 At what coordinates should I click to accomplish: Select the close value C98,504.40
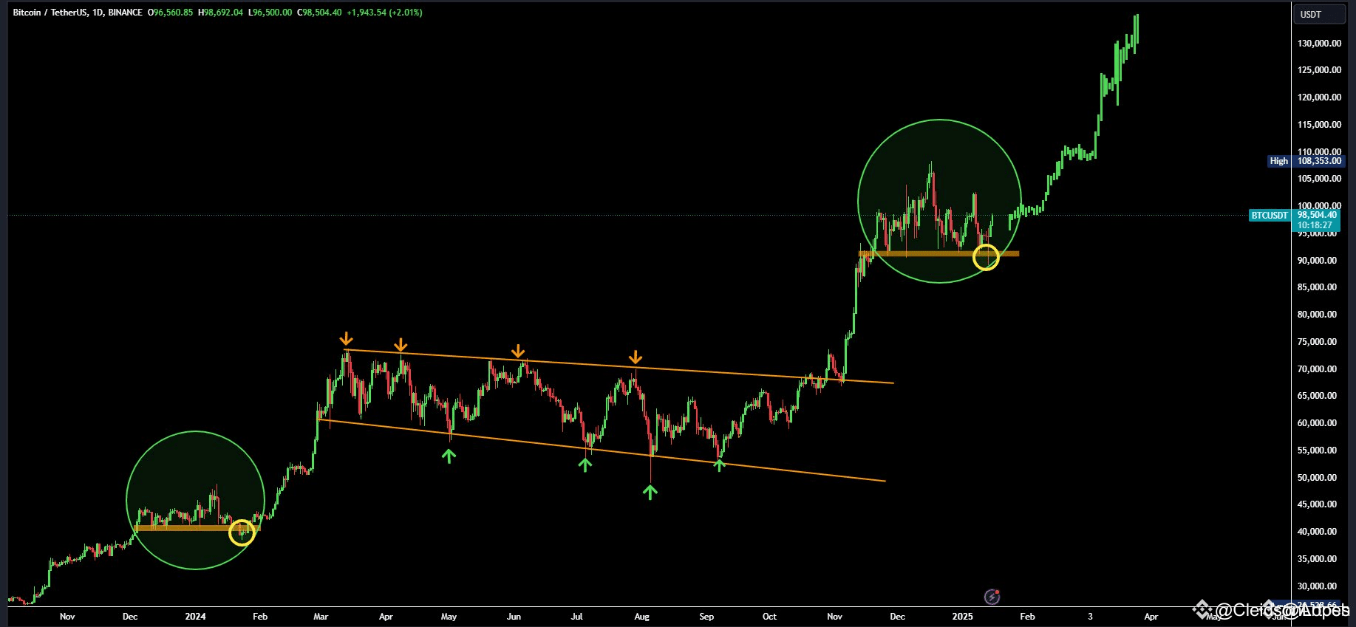click(319, 13)
